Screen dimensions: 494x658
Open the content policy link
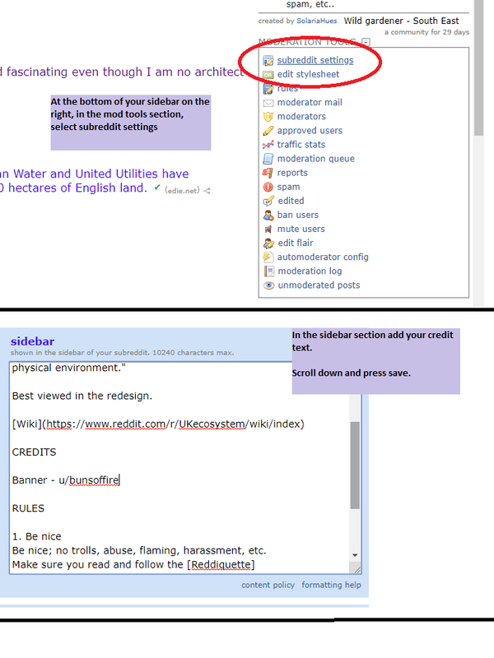point(268,585)
